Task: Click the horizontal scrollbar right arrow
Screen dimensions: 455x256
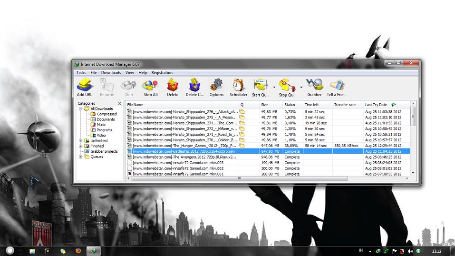Action: [x=407, y=178]
